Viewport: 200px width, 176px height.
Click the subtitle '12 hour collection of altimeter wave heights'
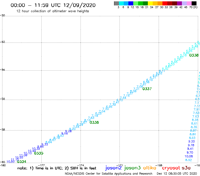(x=52, y=11)
